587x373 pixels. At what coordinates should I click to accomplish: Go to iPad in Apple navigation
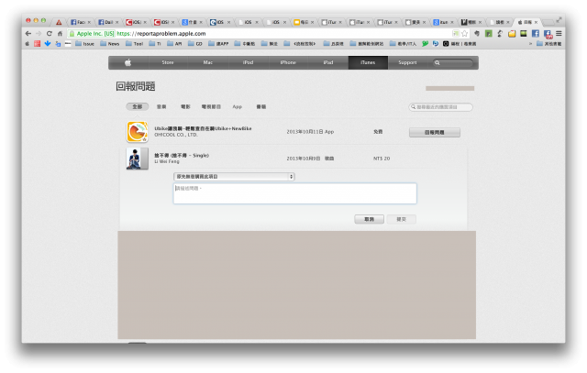coord(328,62)
